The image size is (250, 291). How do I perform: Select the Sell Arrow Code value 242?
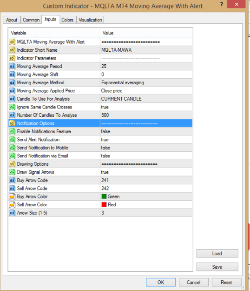pyautogui.click(x=105, y=189)
